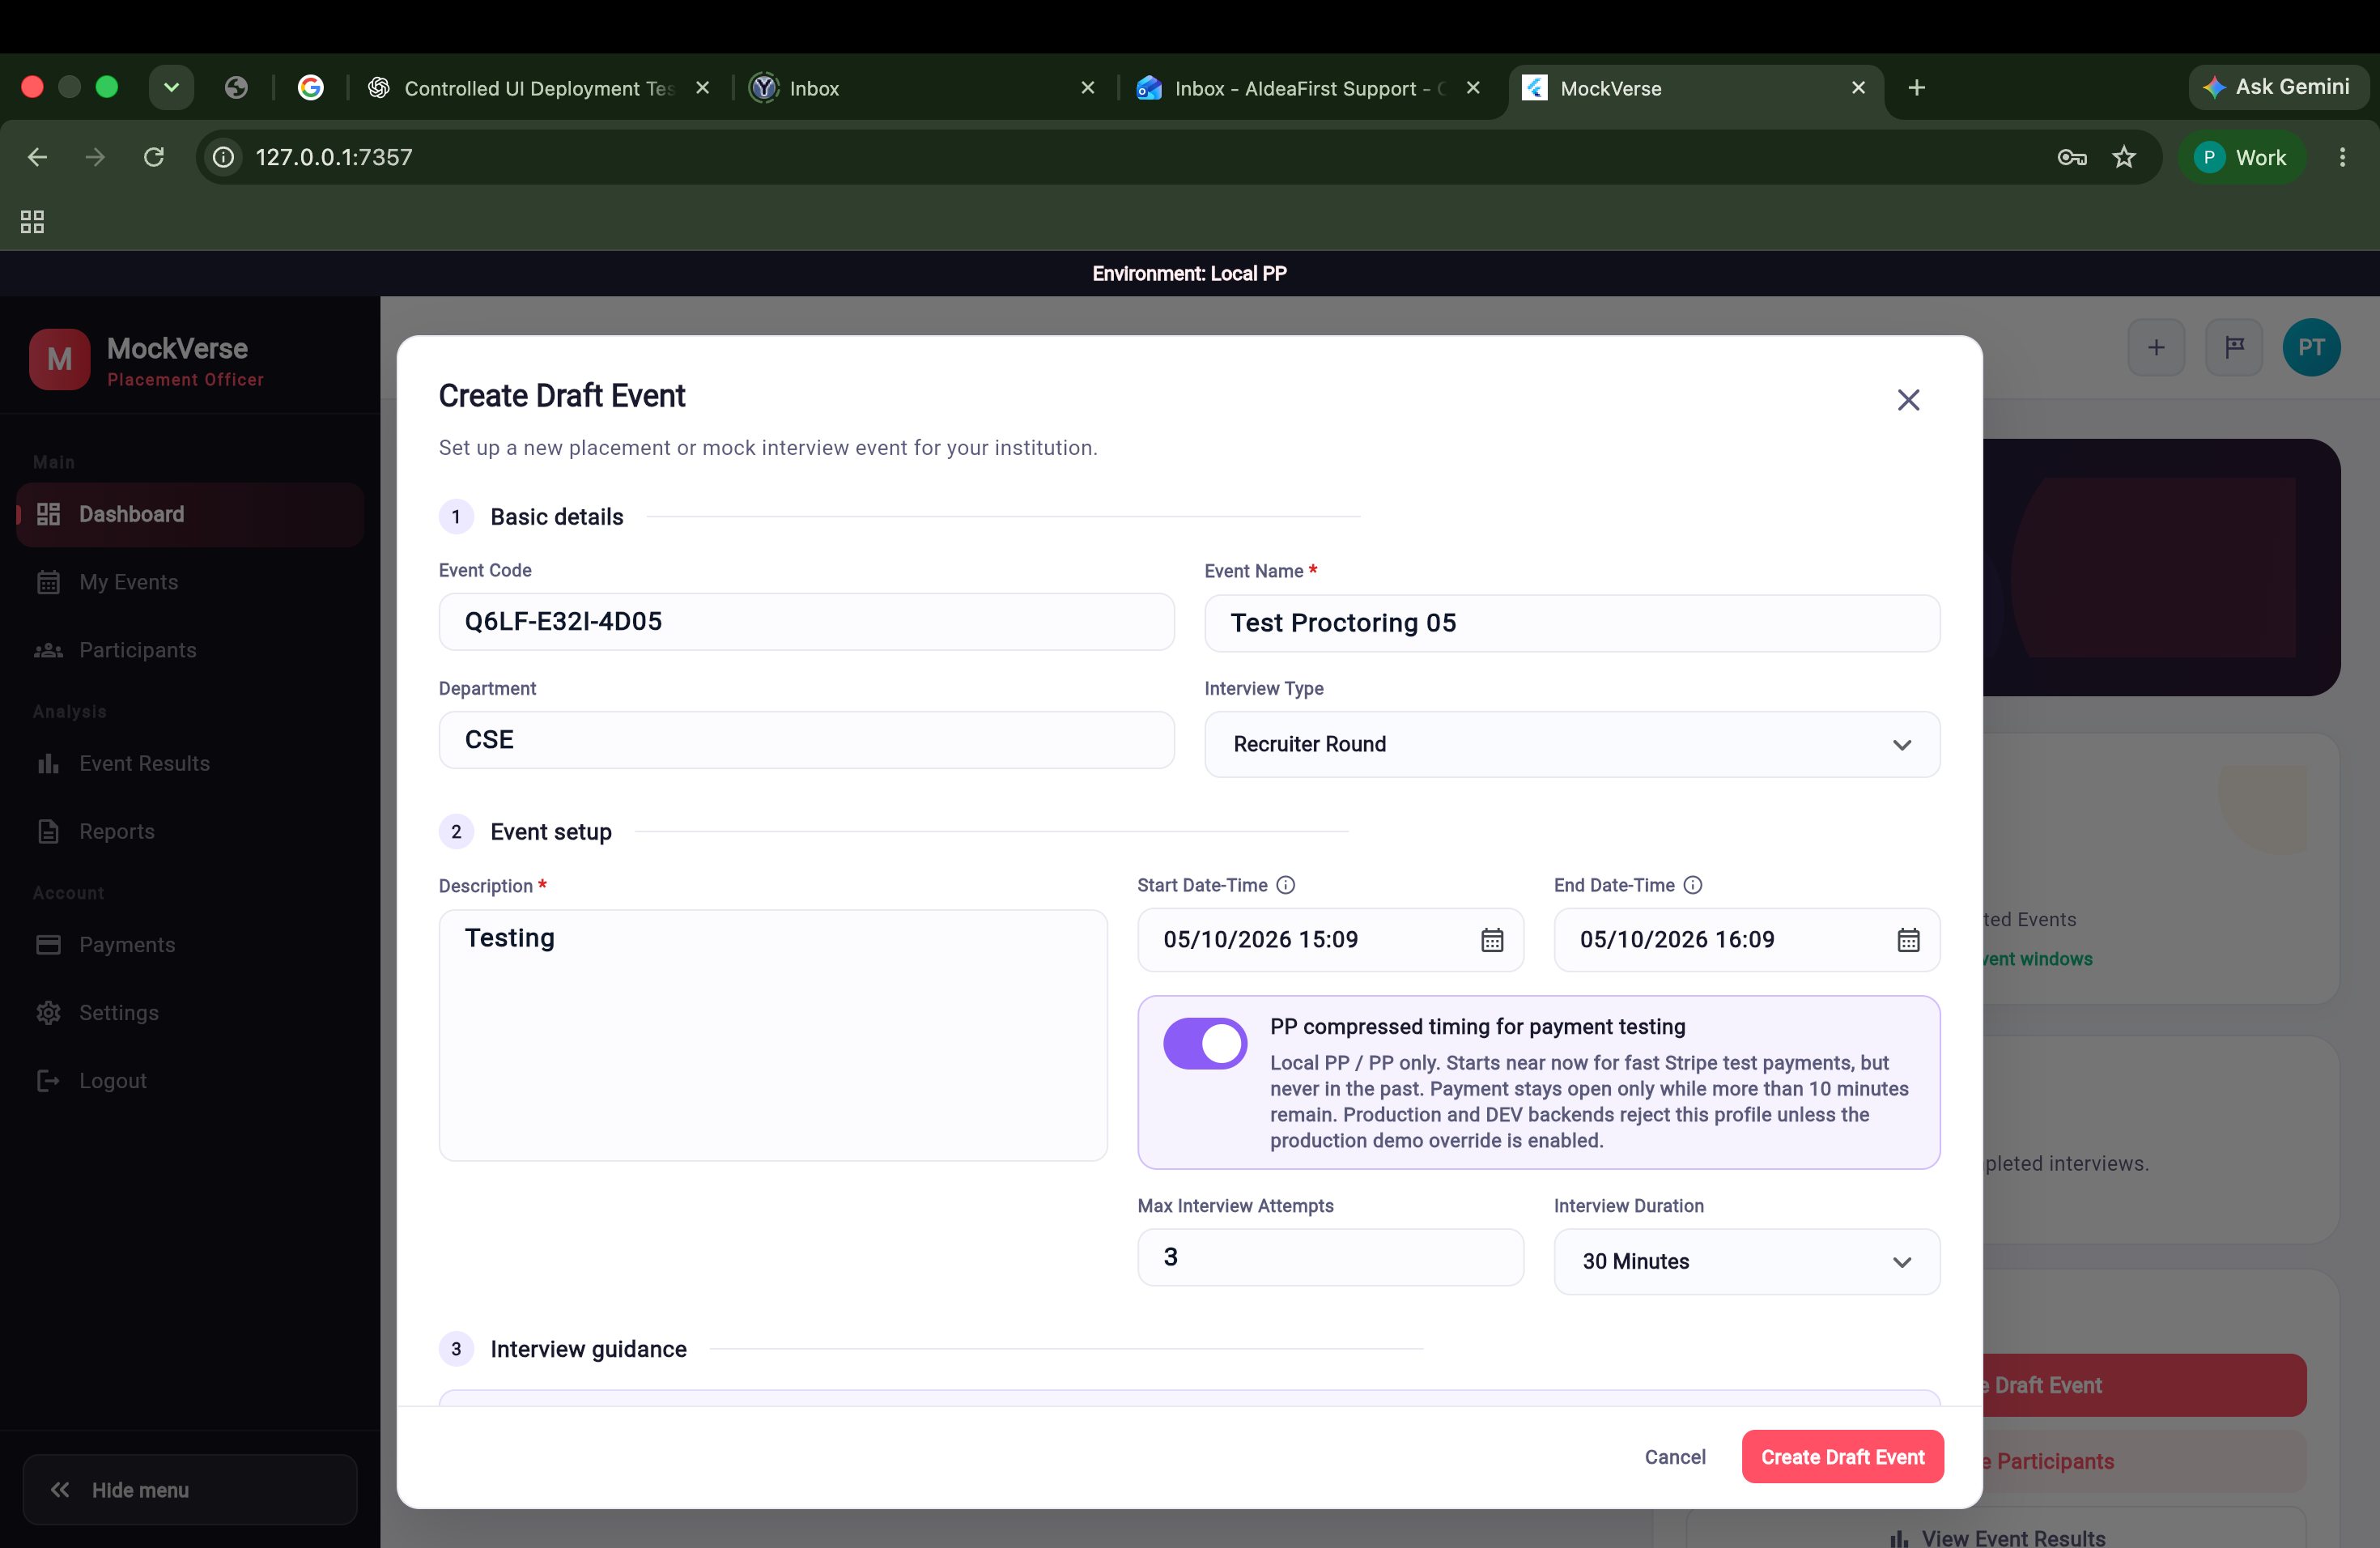Click the site information icon by the URL
This screenshot has height=1548, width=2380.
coord(224,157)
